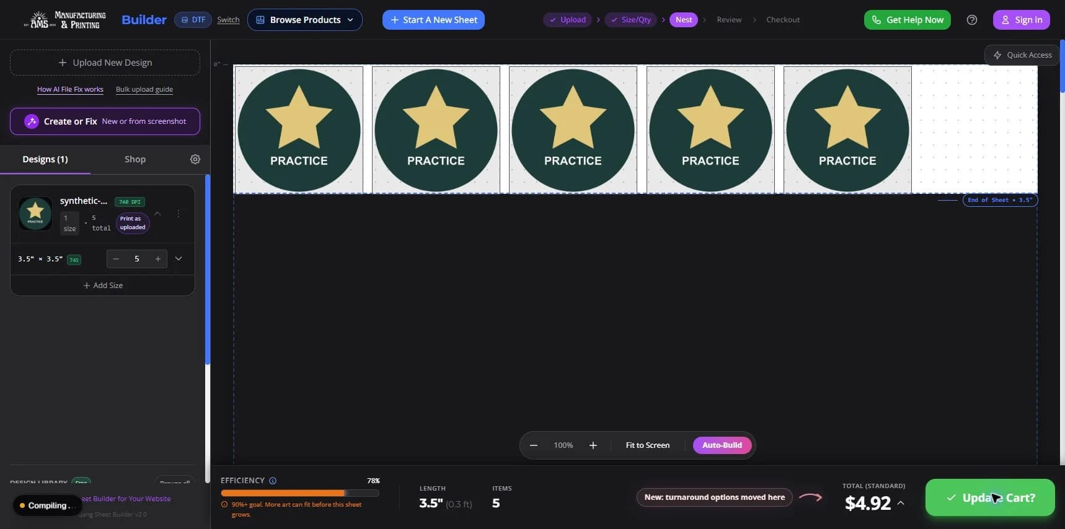Image resolution: width=1065 pixels, height=529 pixels.
Task: Open Bulk upload guide link
Action: pyautogui.click(x=144, y=89)
